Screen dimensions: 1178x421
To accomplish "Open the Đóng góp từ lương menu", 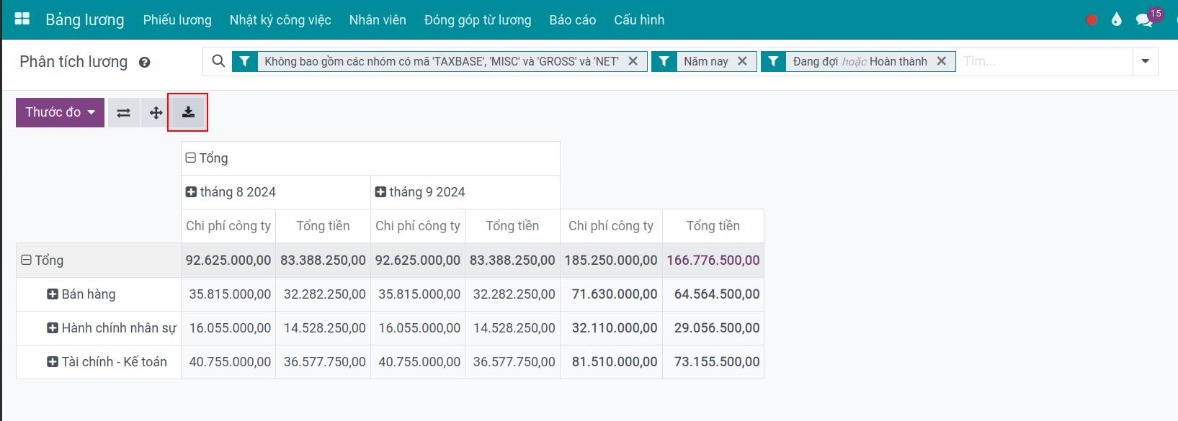I will point(478,20).
